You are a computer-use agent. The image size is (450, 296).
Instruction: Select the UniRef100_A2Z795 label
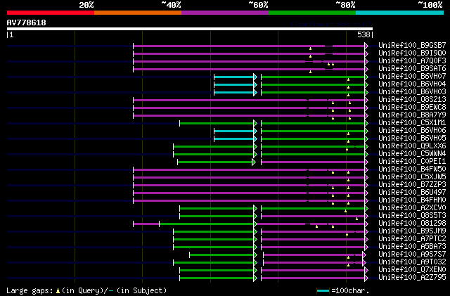pos(412,278)
